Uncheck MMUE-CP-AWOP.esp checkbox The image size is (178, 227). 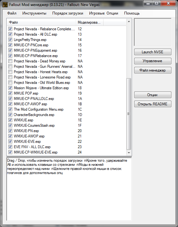[10, 104]
